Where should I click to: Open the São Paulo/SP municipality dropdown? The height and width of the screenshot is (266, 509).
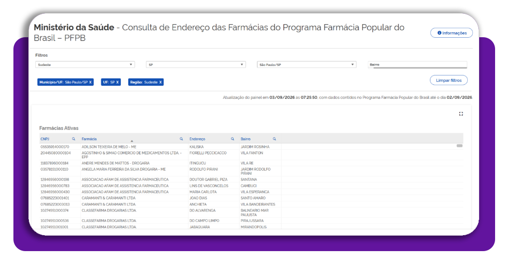[306, 65]
